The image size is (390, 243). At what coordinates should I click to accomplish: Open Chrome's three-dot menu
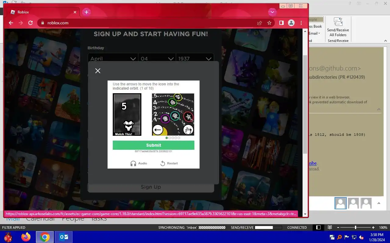click(x=301, y=23)
